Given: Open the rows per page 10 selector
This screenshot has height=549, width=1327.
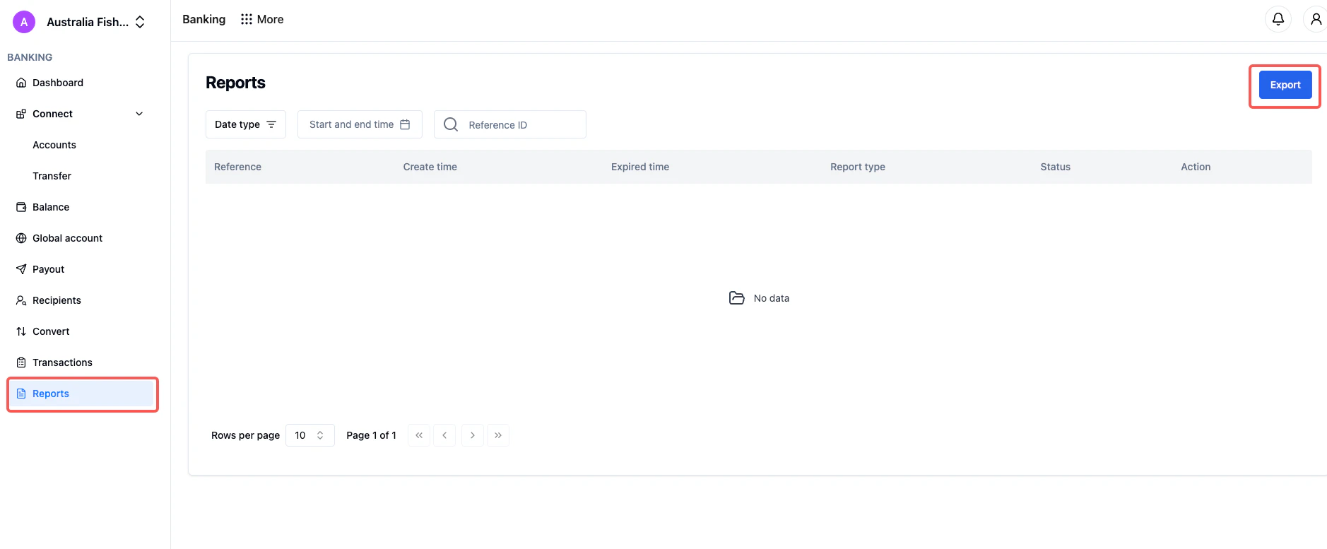Looking at the screenshot, I should [309, 435].
